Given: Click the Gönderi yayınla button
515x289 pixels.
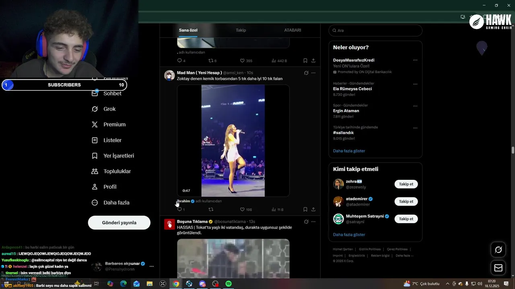Looking at the screenshot, I should click(x=119, y=222).
